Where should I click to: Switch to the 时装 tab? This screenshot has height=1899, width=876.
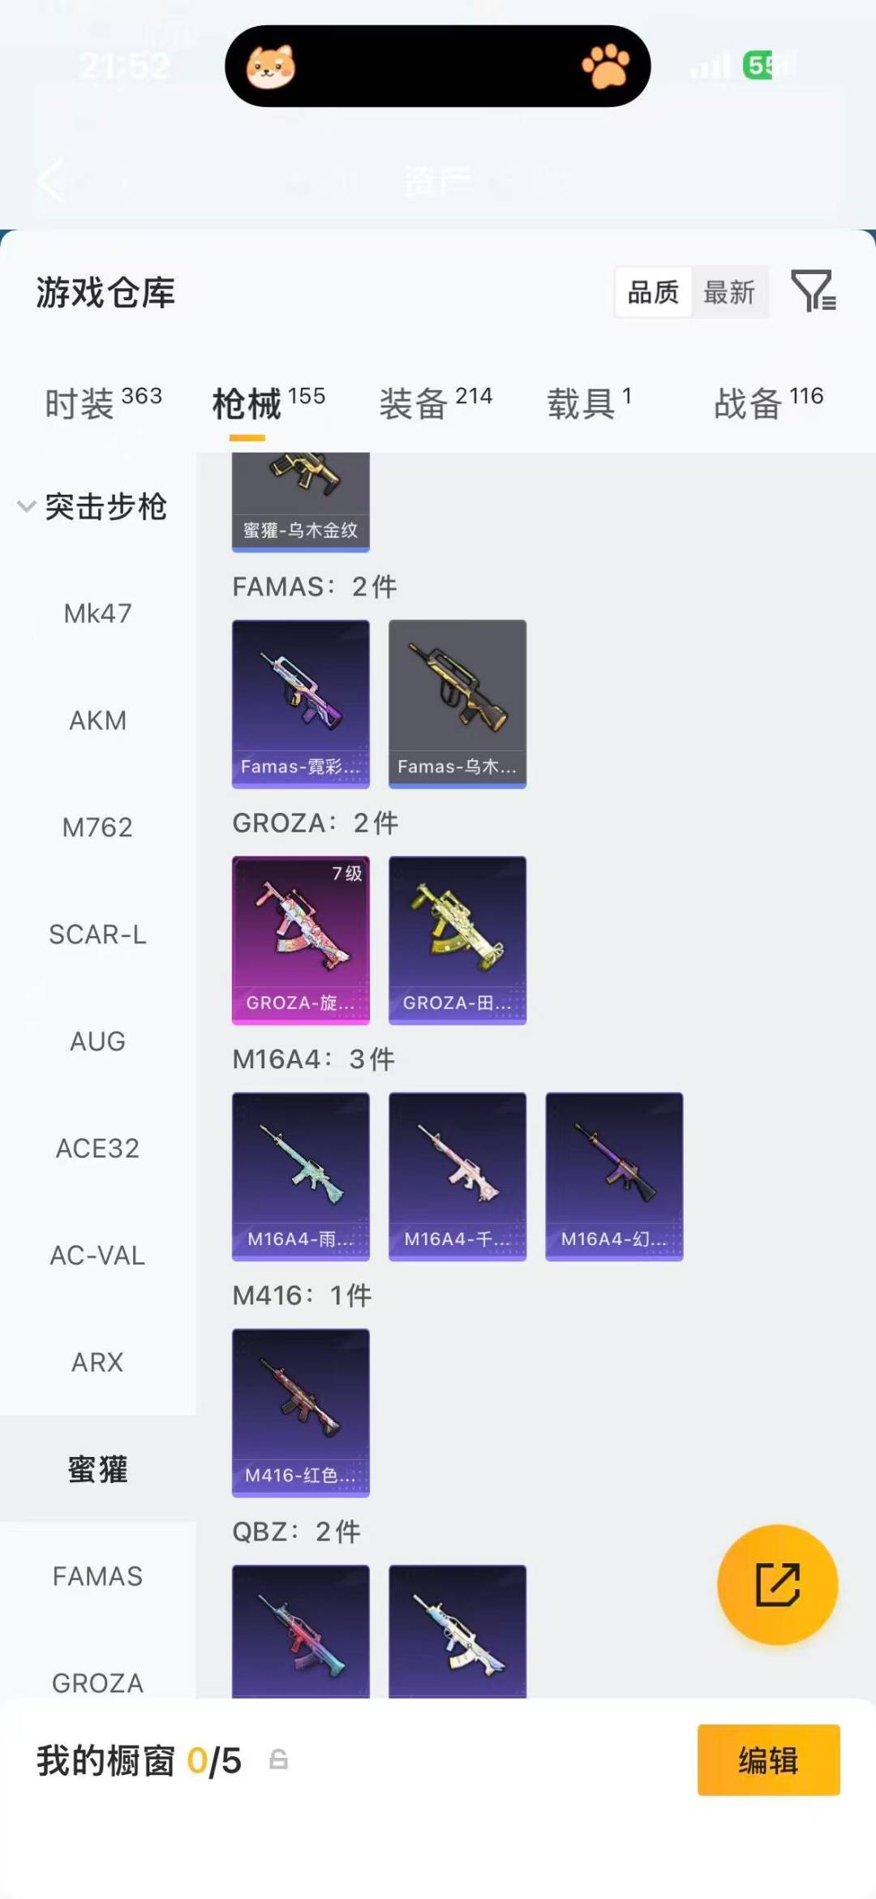[103, 403]
